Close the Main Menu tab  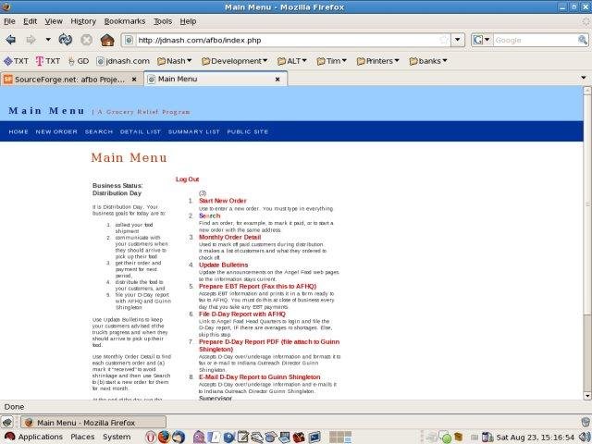click(277, 80)
